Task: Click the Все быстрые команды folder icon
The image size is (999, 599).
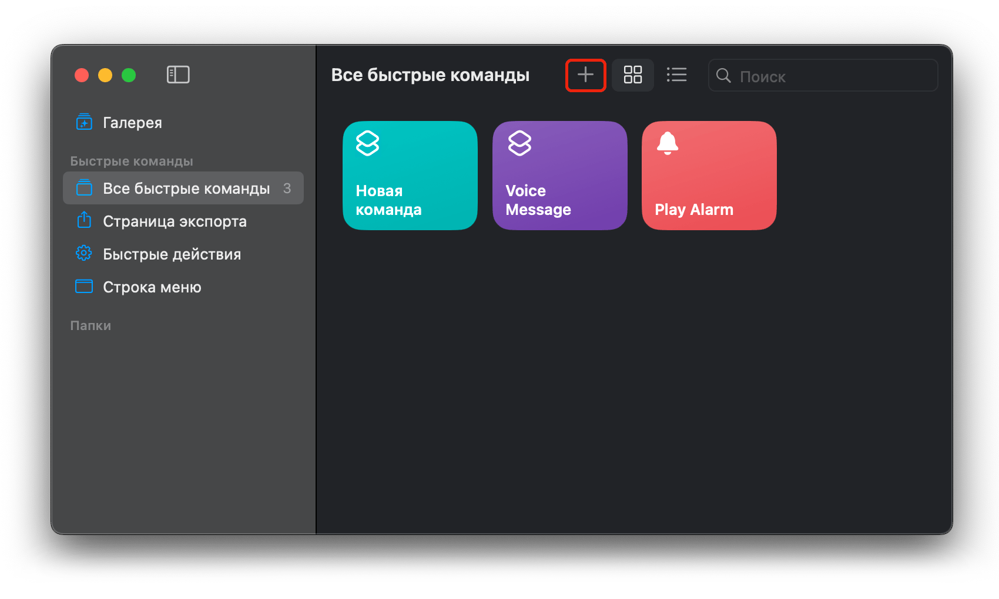Action: pyautogui.click(x=84, y=188)
